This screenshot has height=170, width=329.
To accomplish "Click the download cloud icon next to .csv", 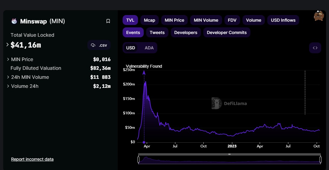I will [x=93, y=45].
